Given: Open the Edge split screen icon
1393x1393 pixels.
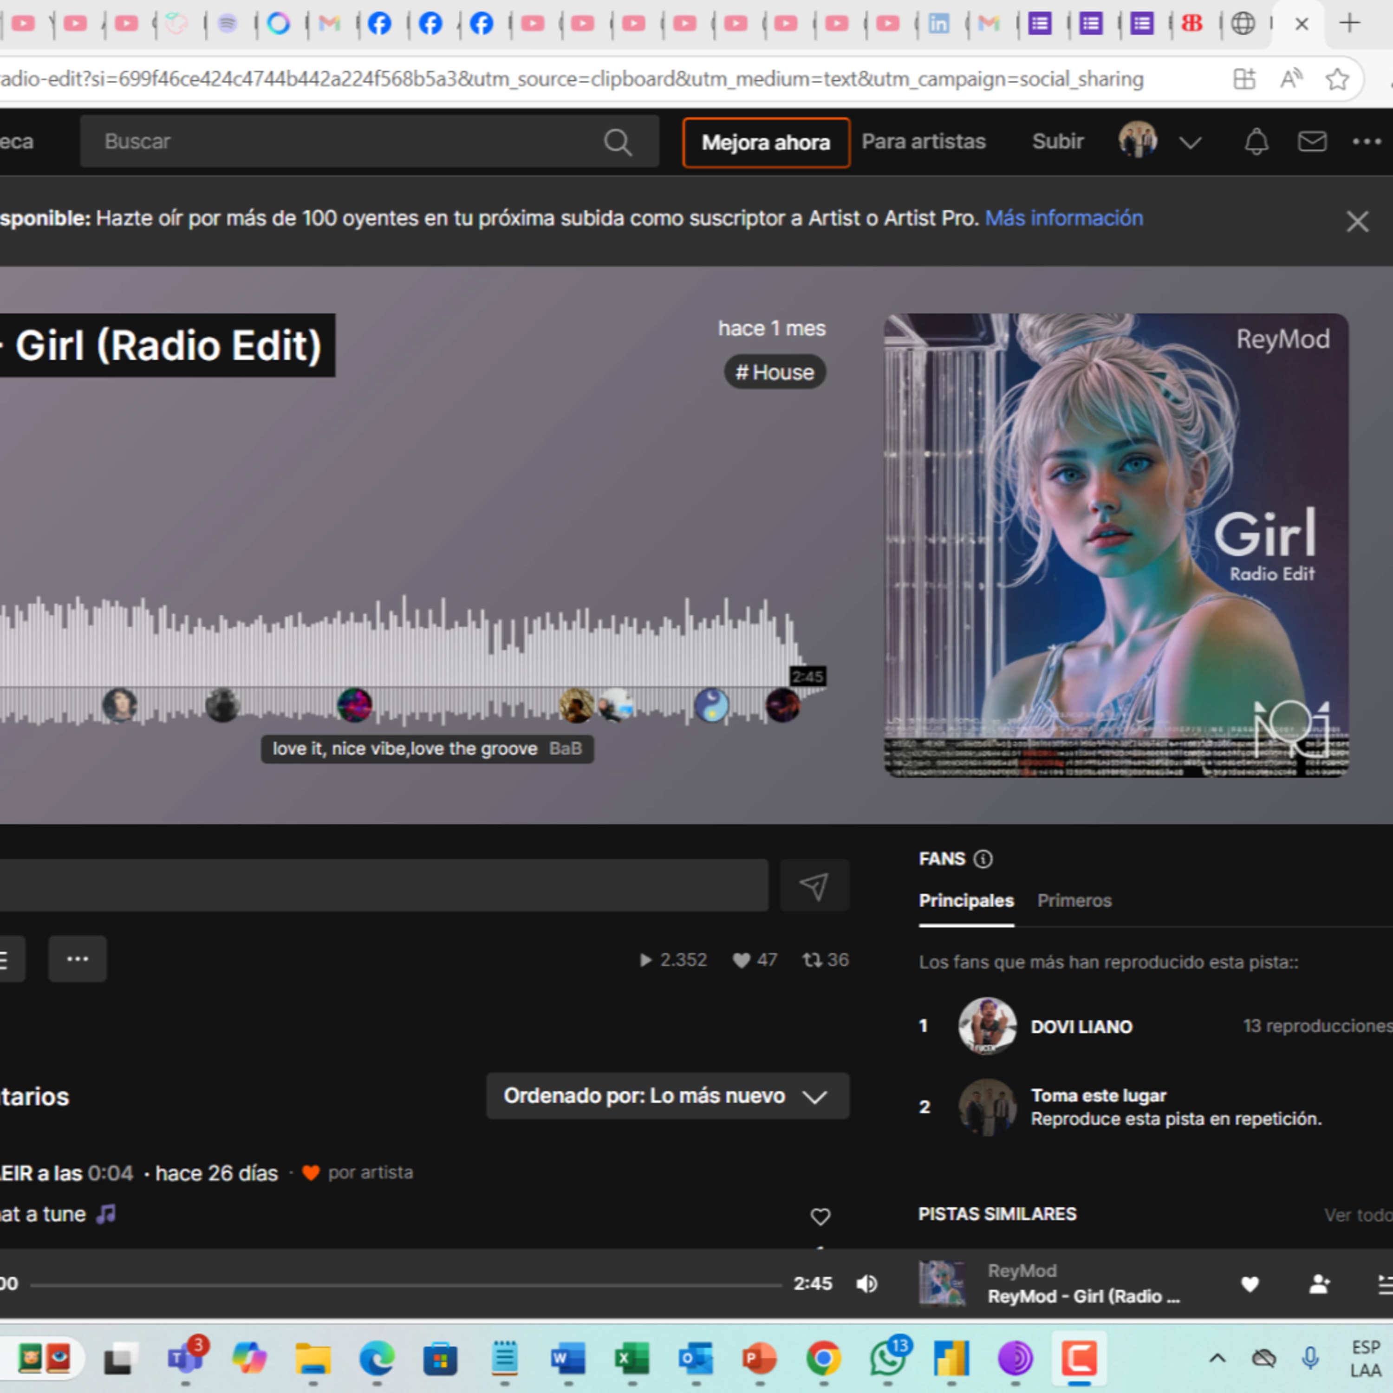Looking at the screenshot, I should tap(1244, 78).
